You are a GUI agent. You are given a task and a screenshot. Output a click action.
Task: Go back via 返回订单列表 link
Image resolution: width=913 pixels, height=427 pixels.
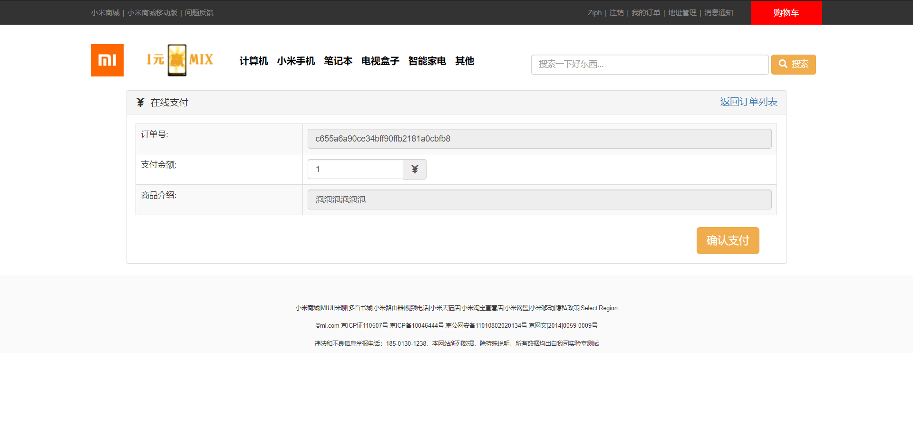[748, 102]
